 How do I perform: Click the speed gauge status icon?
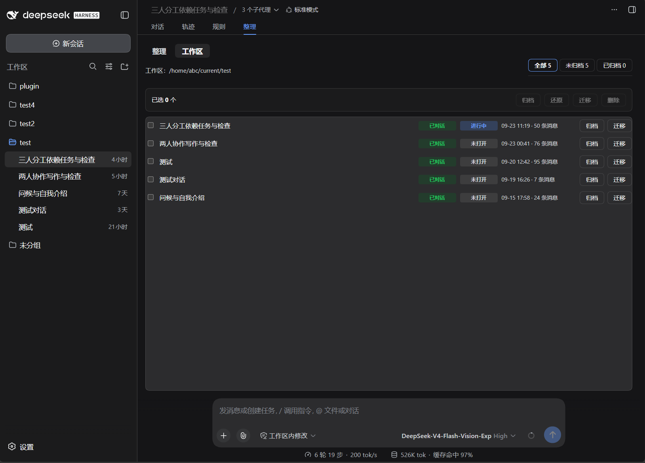point(308,455)
